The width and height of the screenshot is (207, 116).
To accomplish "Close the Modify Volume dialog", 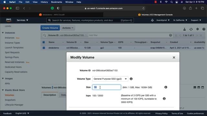I will point(174,57).
